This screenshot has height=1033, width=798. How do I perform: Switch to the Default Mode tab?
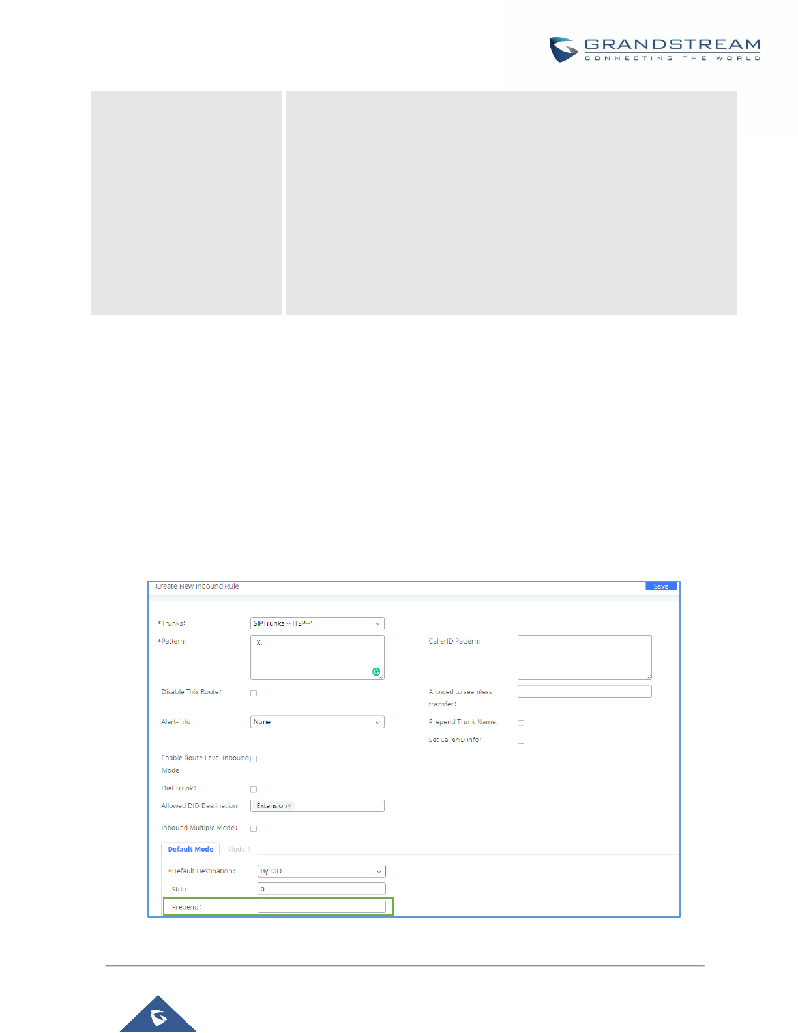point(190,849)
